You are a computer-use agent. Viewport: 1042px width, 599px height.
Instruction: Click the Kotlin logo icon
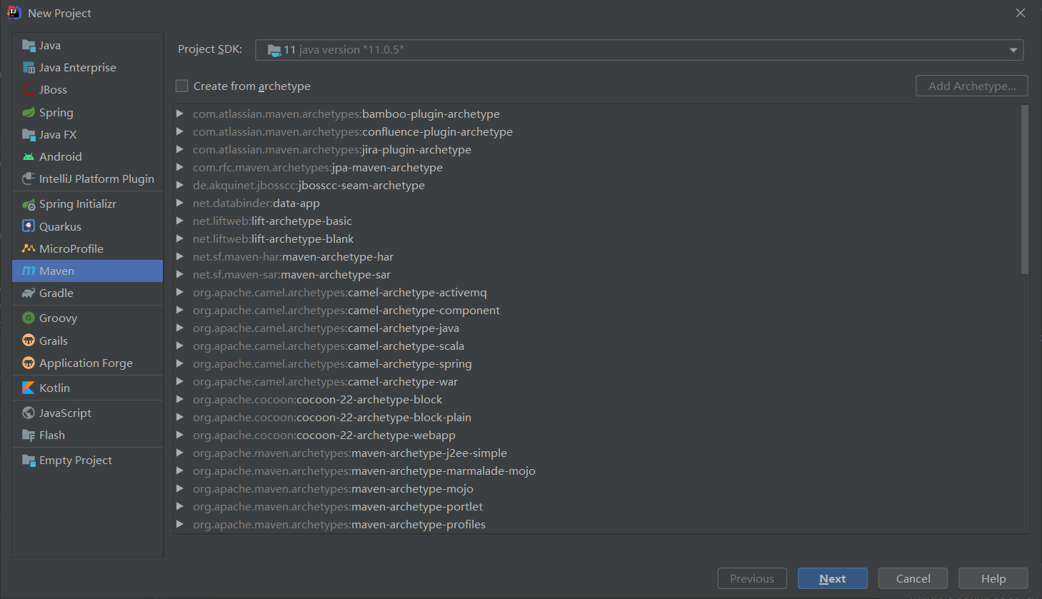29,388
